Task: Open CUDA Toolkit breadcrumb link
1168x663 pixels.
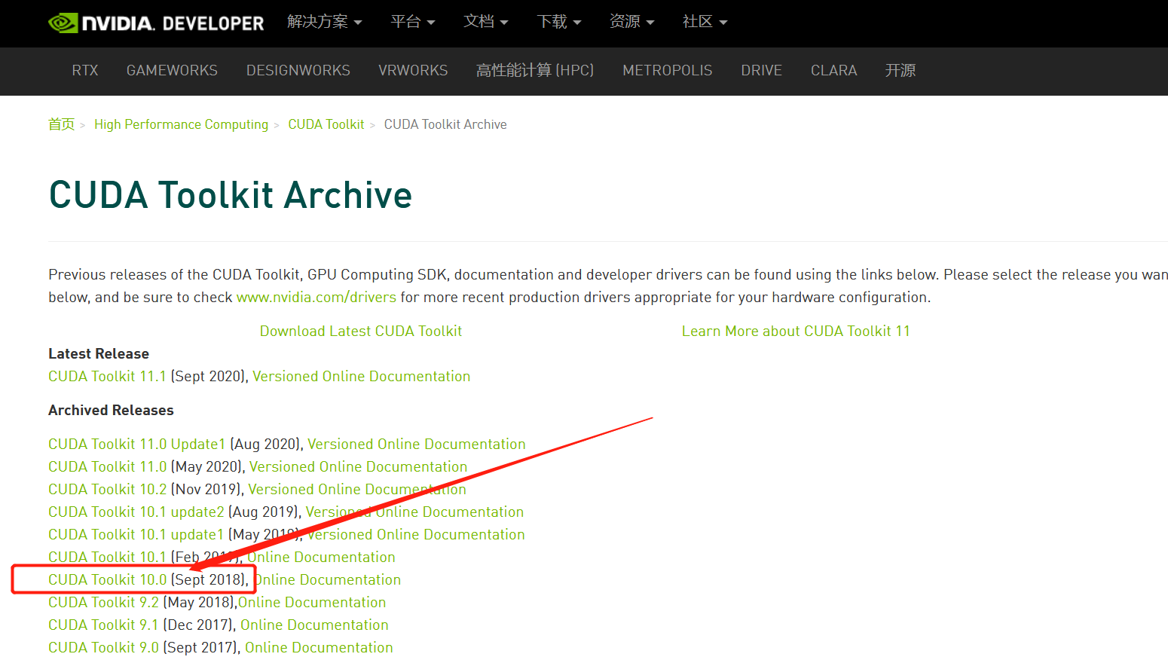Action: pyautogui.click(x=326, y=124)
